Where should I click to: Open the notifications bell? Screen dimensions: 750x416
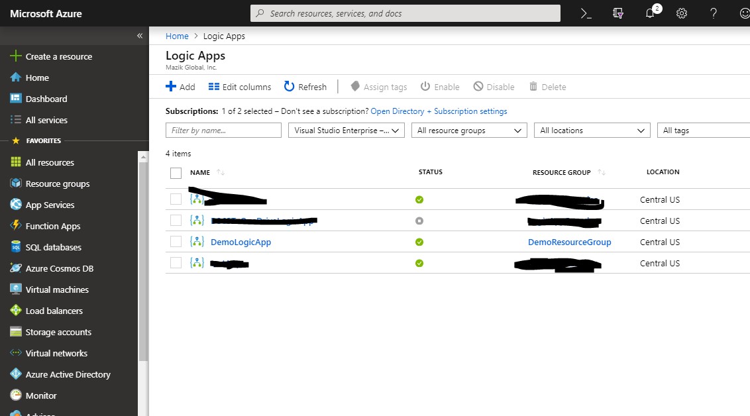click(650, 13)
